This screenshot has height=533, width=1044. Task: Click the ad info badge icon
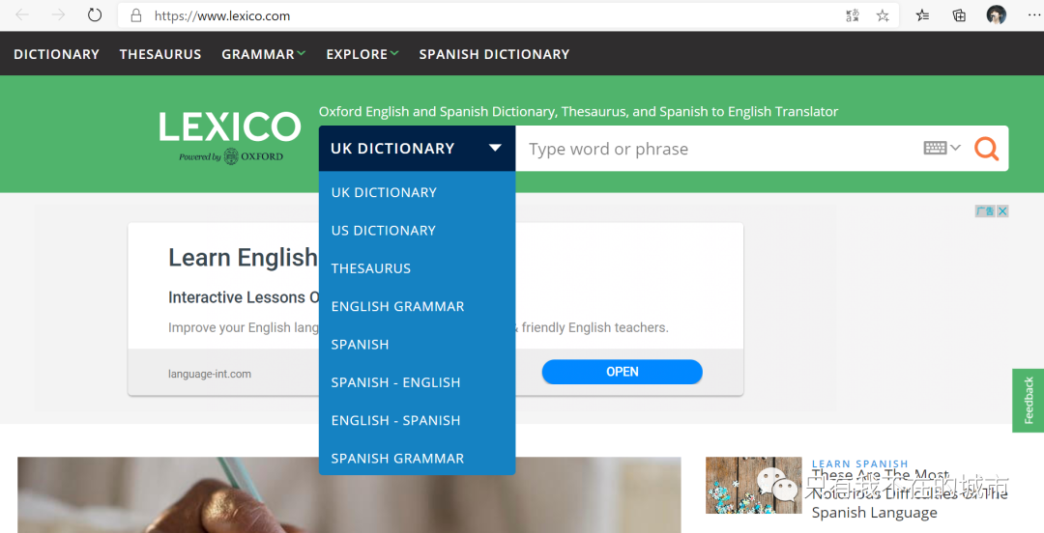coord(985,210)
